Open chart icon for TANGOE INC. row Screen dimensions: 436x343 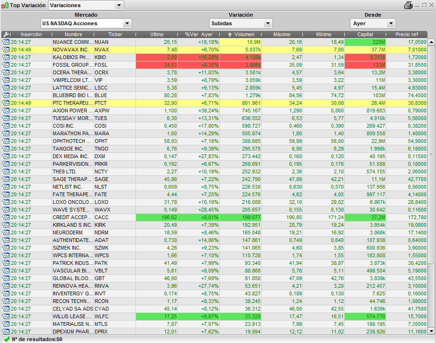tap(6, 149)
